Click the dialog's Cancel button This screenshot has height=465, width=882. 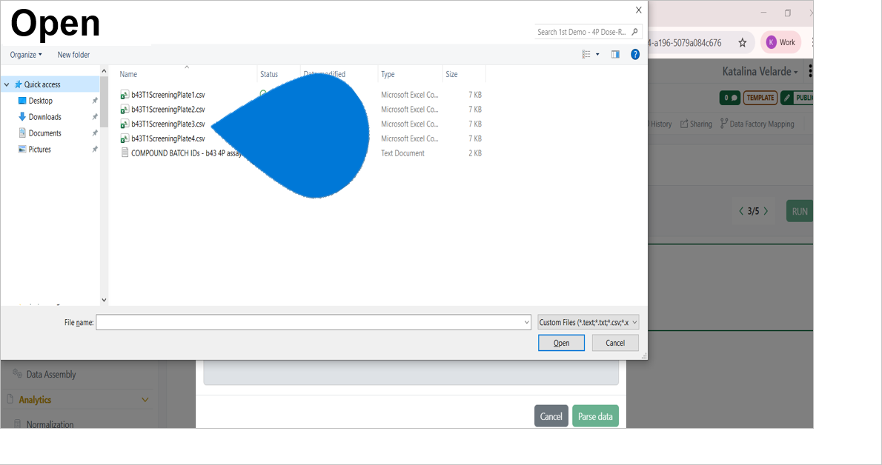615,343
